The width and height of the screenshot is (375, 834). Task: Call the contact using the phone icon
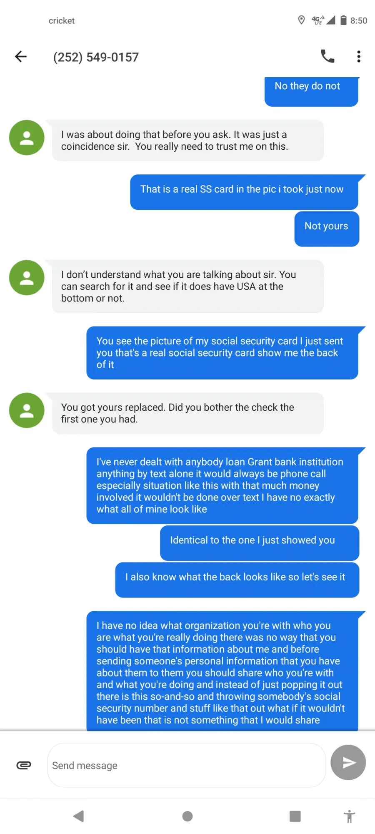[x=327, y=56]
